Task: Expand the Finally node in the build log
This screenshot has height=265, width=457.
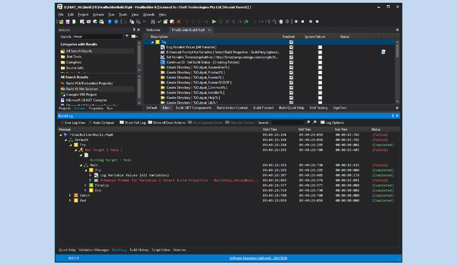Action: coord(86,185)
